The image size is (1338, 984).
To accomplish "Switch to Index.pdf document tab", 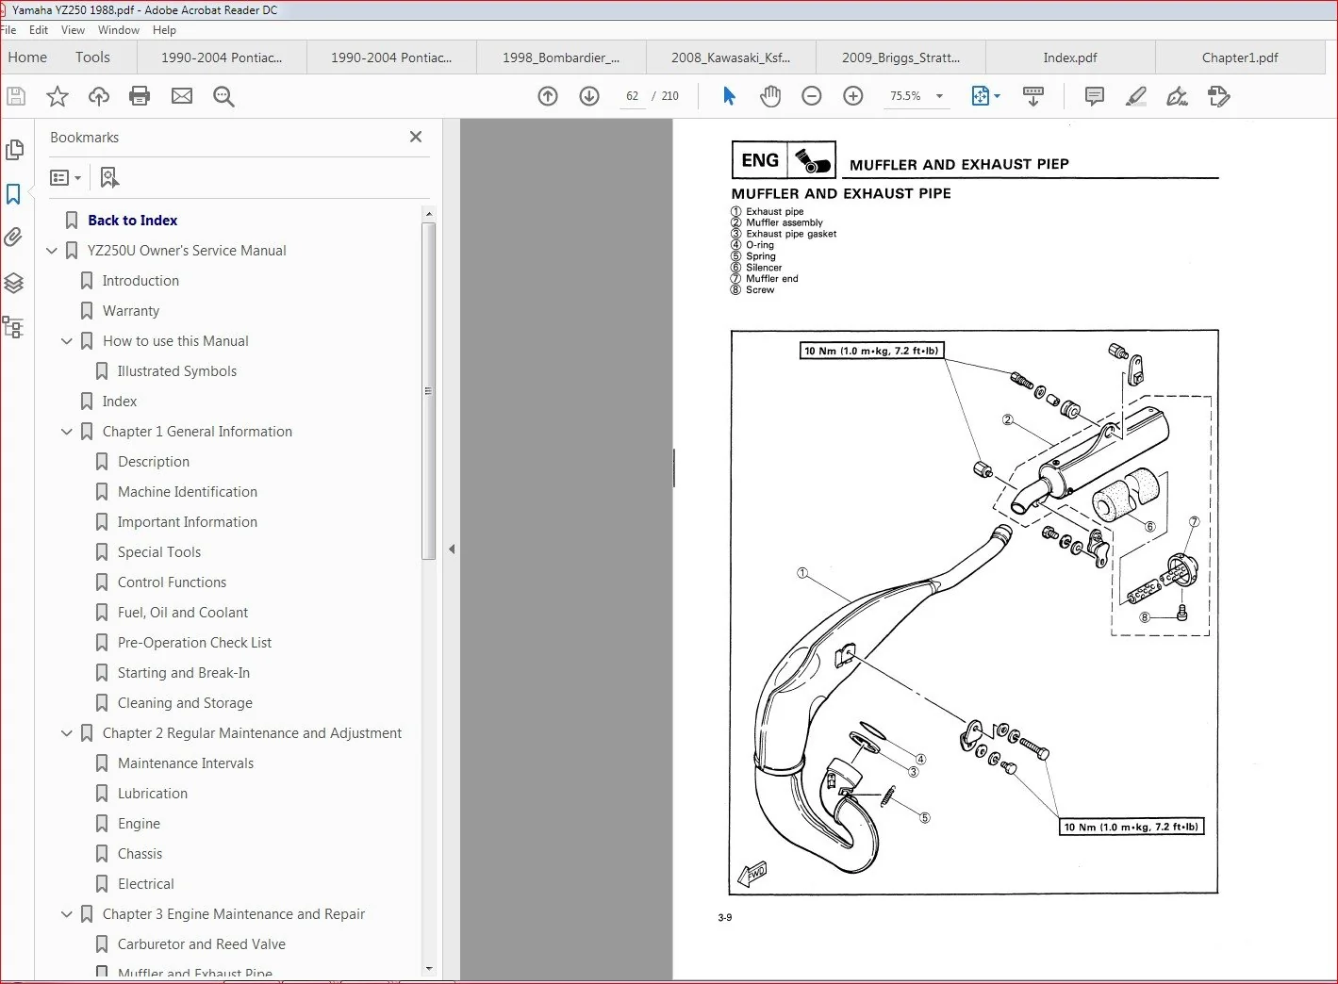I will [1070, 57].
